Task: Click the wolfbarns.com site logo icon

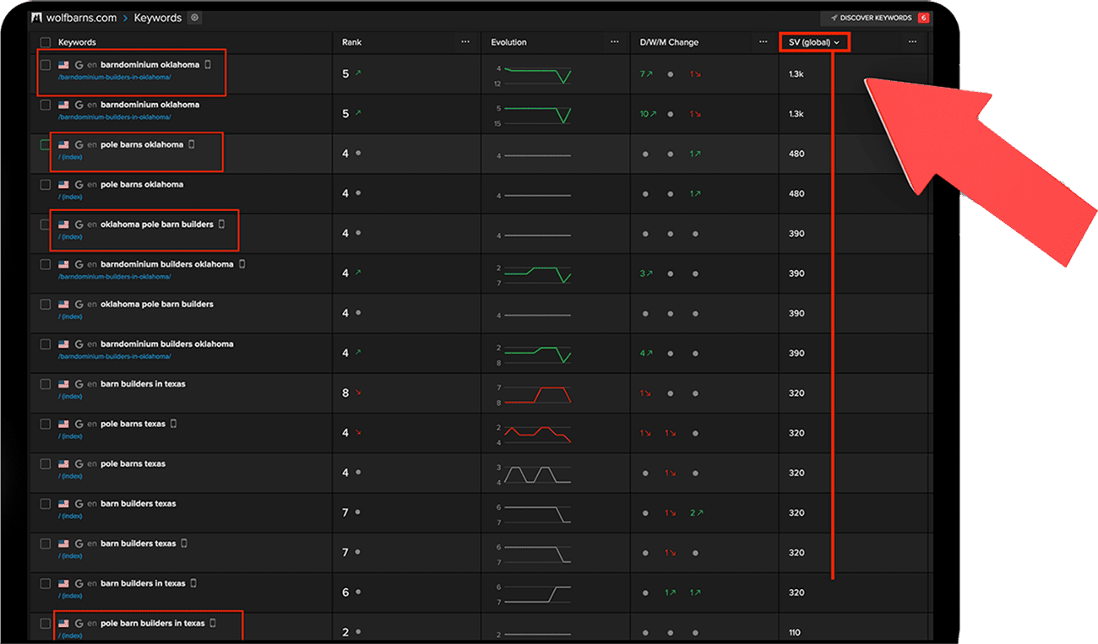Action: pyautogui.click(x=37, y=18)
